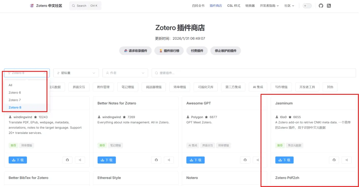Screen dimensions: 359x187
Task: Open Notero card title
Action: [192, 178]
